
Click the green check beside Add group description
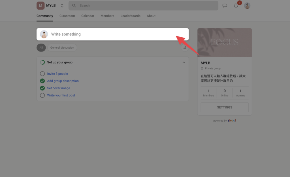pyautogui.click(x=42, y=81)
